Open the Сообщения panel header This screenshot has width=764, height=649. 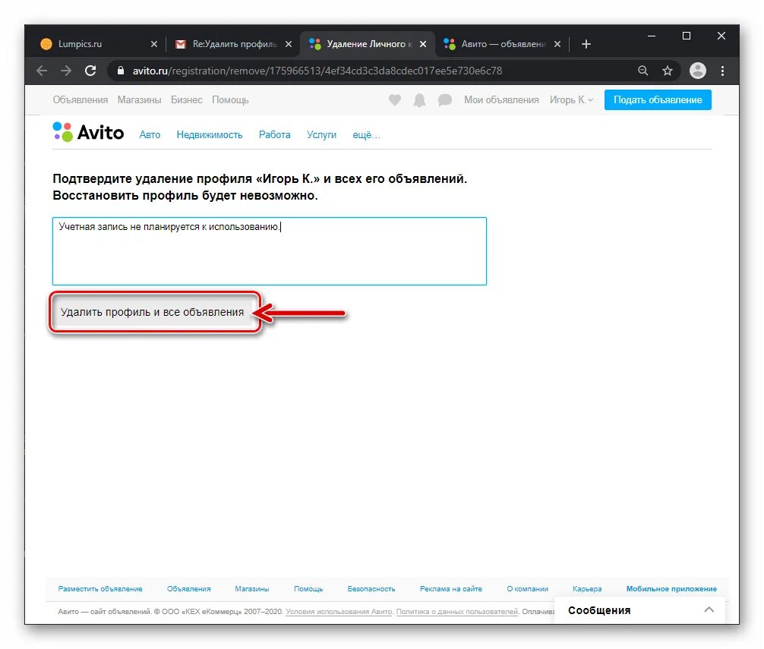pos(639,610)
